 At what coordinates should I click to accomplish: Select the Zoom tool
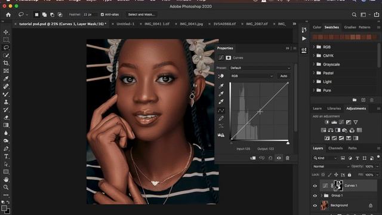pos(6,187)
